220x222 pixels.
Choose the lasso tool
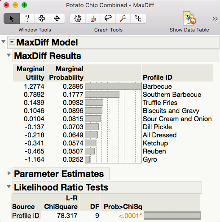point(108,18)
